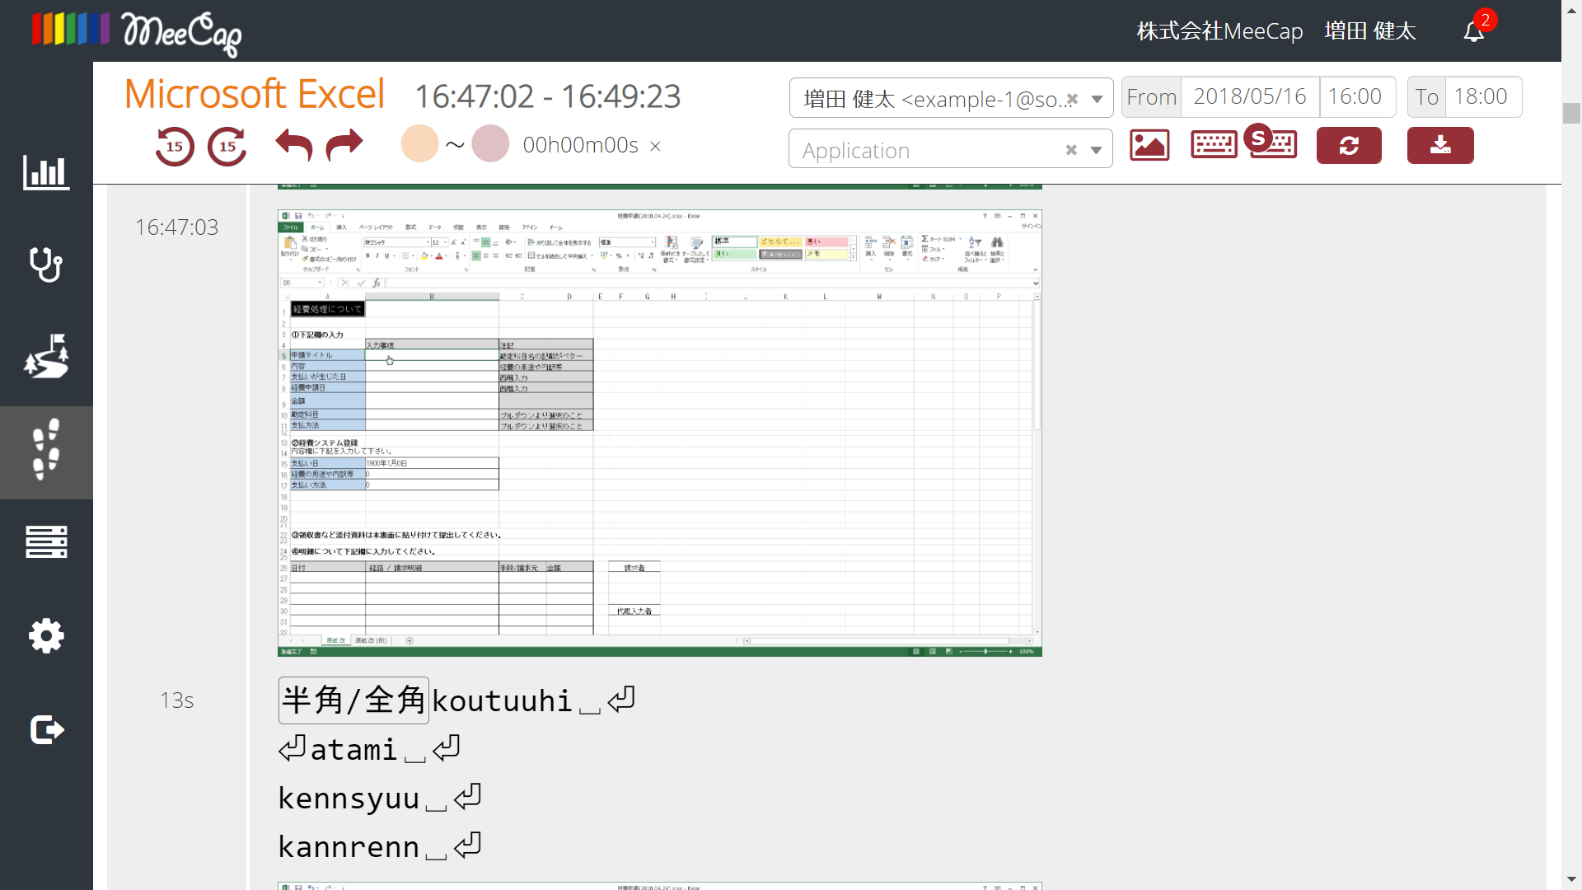Select the pink color swatch
The width and height of the screenshot is (1582, 890).
490,144
